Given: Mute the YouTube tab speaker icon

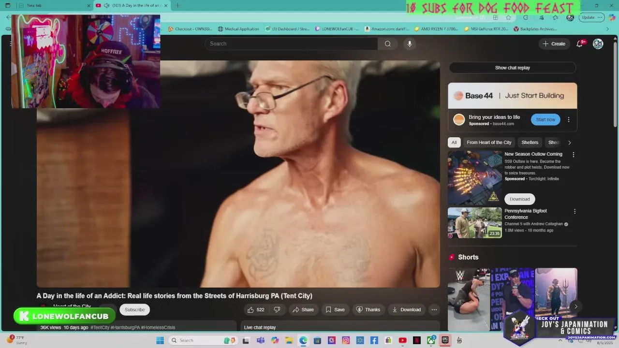Looking at the screenshot, I should 106,5.
